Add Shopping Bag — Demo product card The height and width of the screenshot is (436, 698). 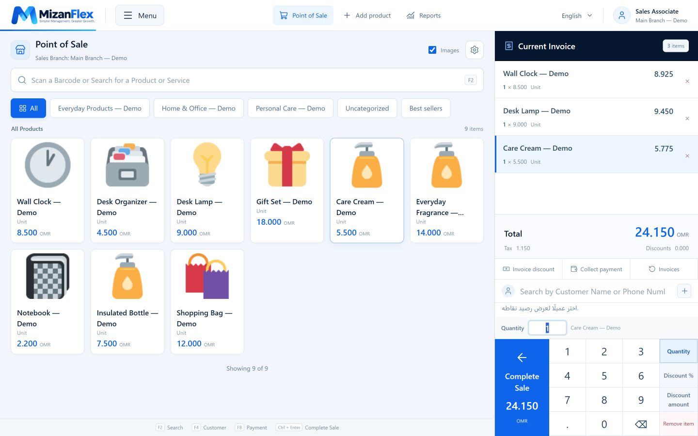(207, 302)
